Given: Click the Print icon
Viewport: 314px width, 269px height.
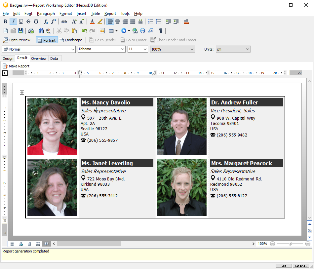Looking at the screenshot, I should pos(31,31).
